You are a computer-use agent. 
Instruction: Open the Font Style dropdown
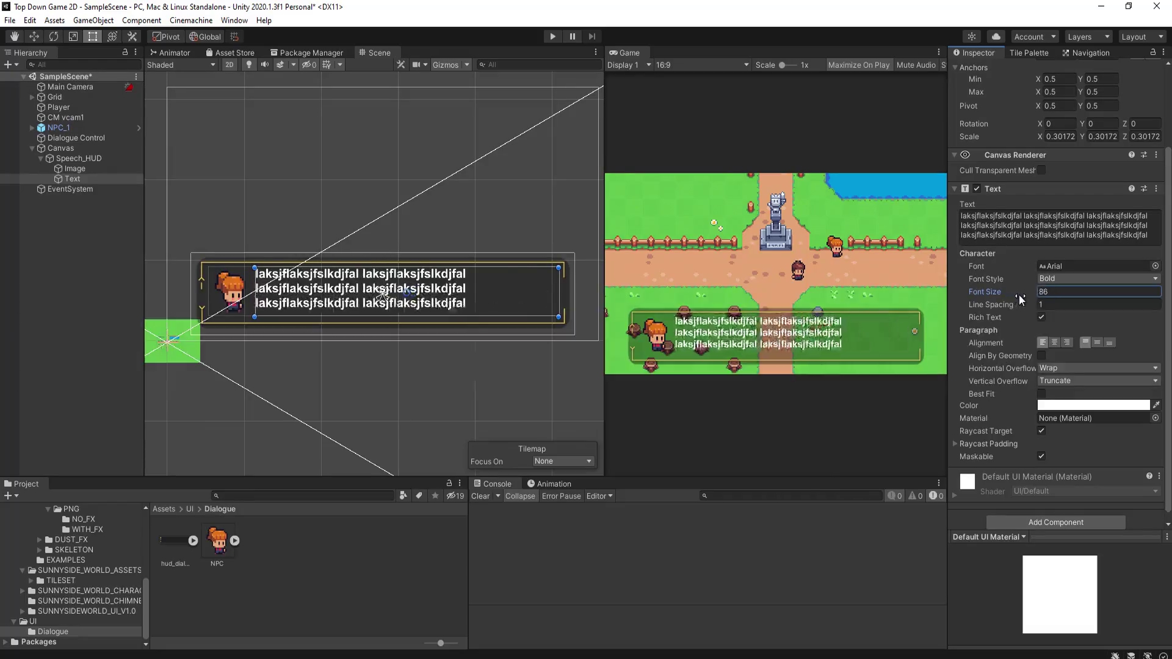coord(1098,279)
